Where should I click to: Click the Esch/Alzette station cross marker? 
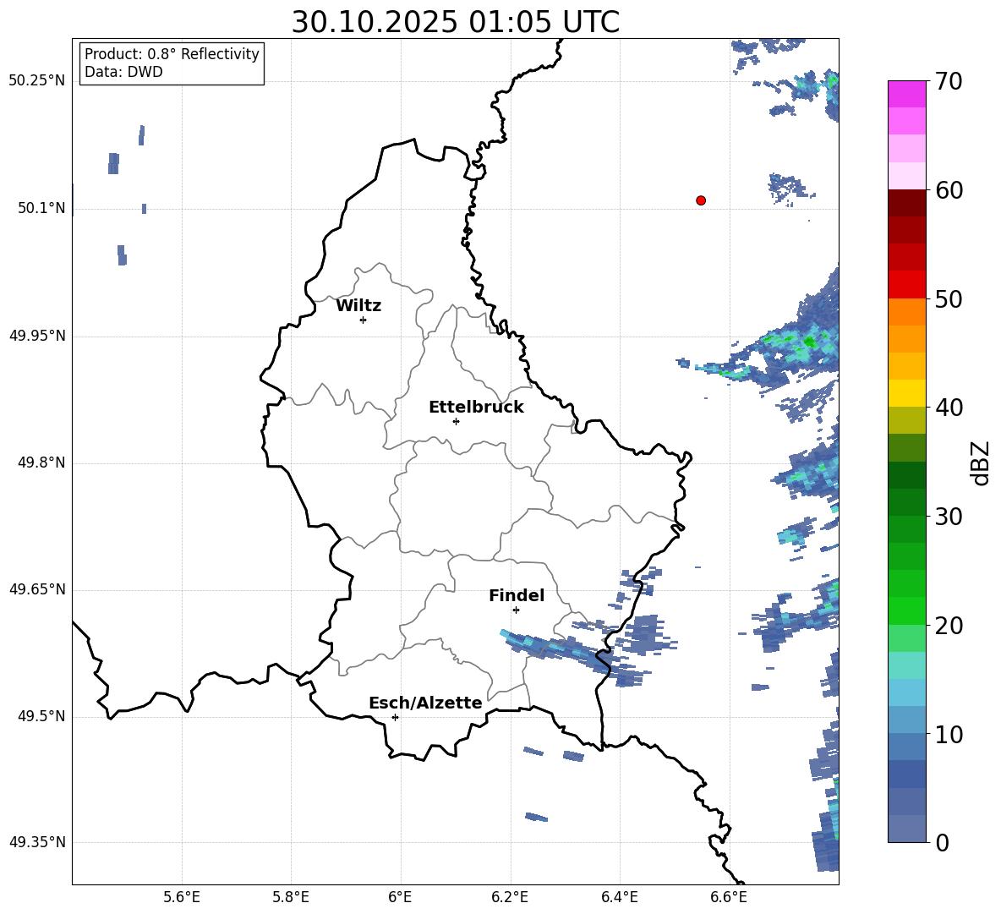(x=395, y=717)
